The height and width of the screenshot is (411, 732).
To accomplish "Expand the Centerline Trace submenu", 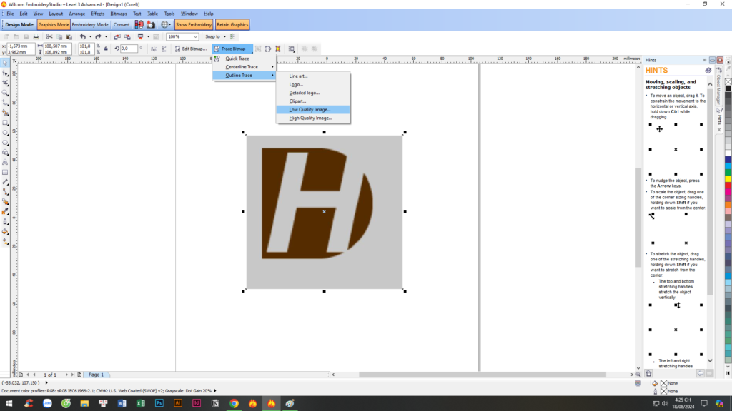I will [x=244, y=66].
